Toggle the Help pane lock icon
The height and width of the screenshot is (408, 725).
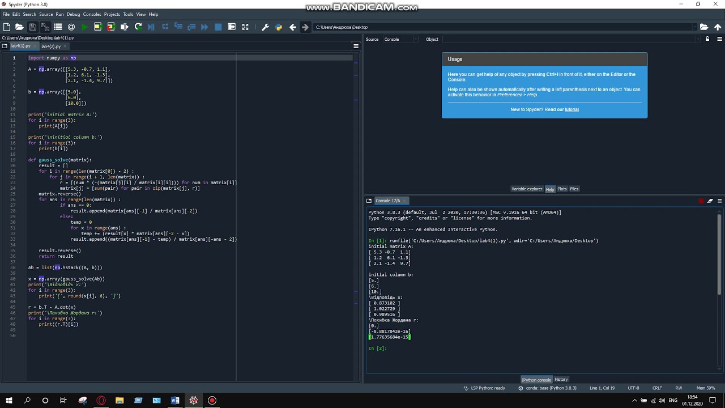coord(707,39)
